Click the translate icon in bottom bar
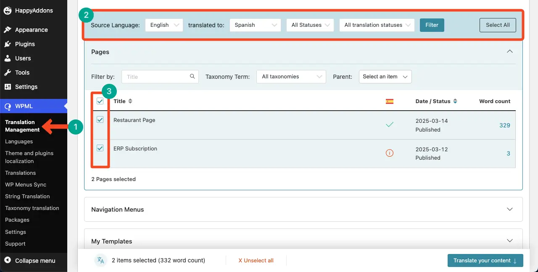The height and width of the screenshot is (272, 538). pos(101,260)
